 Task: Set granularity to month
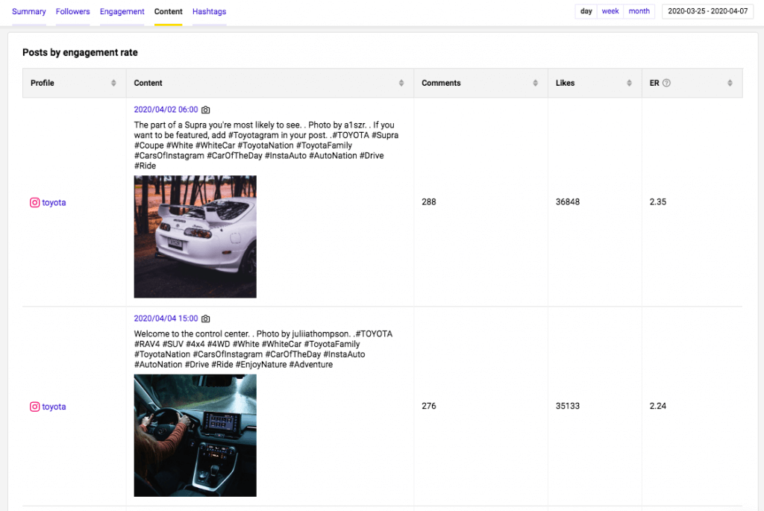point(639,11)
